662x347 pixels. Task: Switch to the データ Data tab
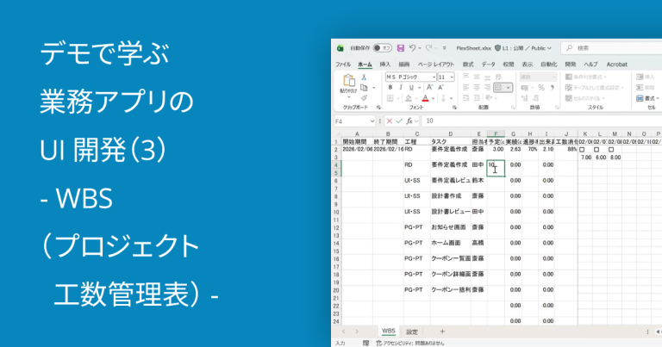489,65
